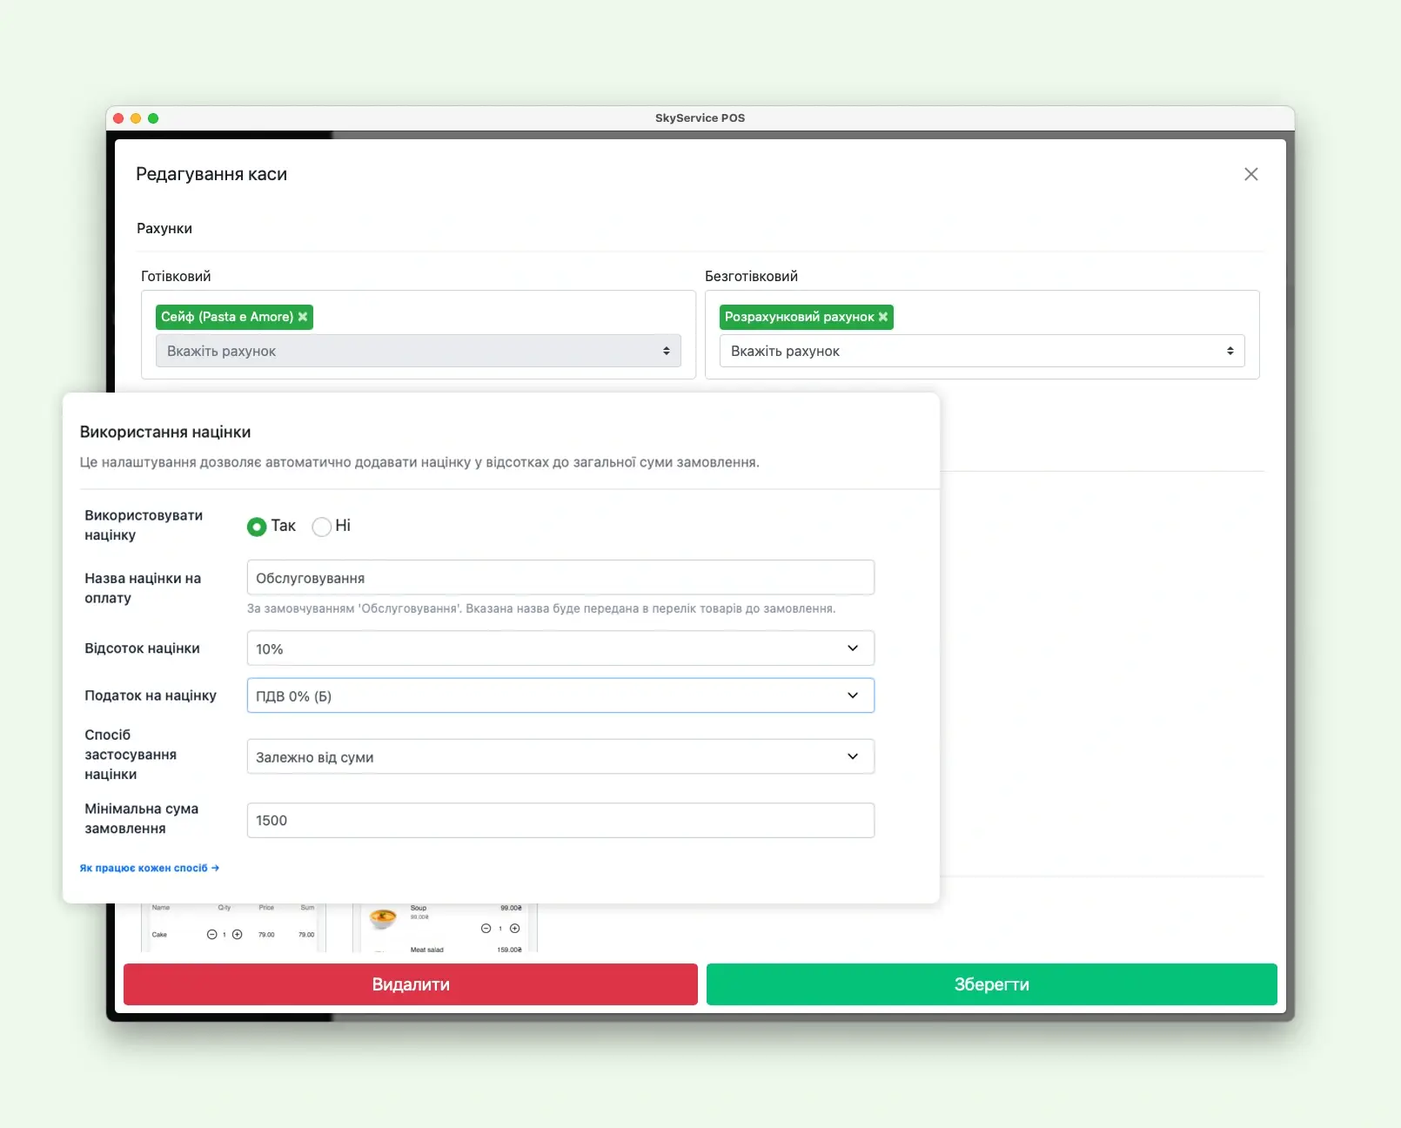Screen dimensions: 1401x1128
Task: Remove the Сейф (Pasta e Amore) tag
Action: tap(303, 317)
